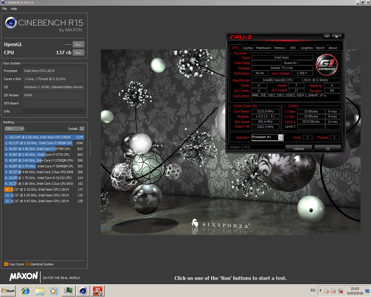371x297 pixels.
Task: Switch to CPU-Z Bench tab
Action: [320, 48]
